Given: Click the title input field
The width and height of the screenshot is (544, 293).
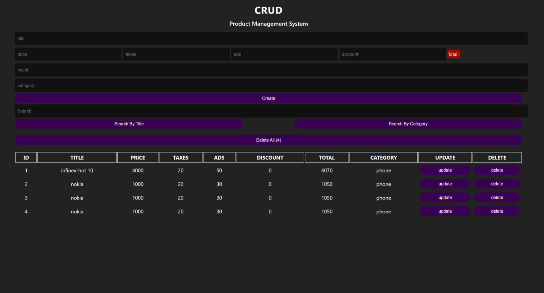Looking at the screenshot, I should coord(271,39).
